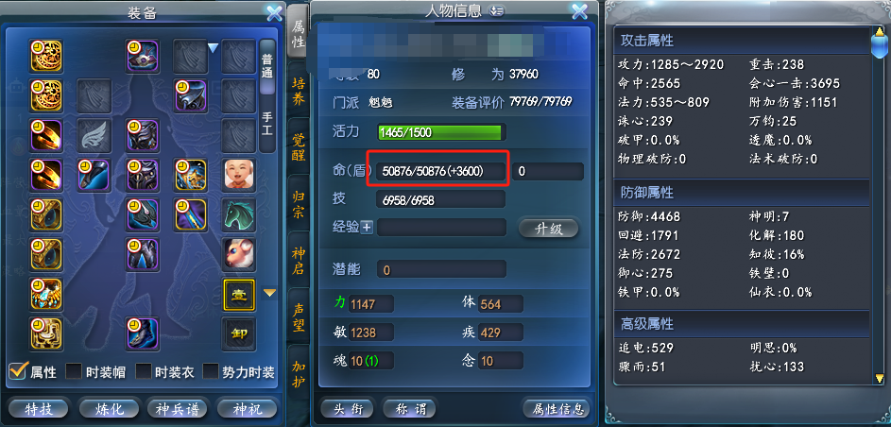Open the 觉醒 side tab
Image resolution: width=891 pixels, height=427 pixels.
pyautogui.click(x=299, y=146)
